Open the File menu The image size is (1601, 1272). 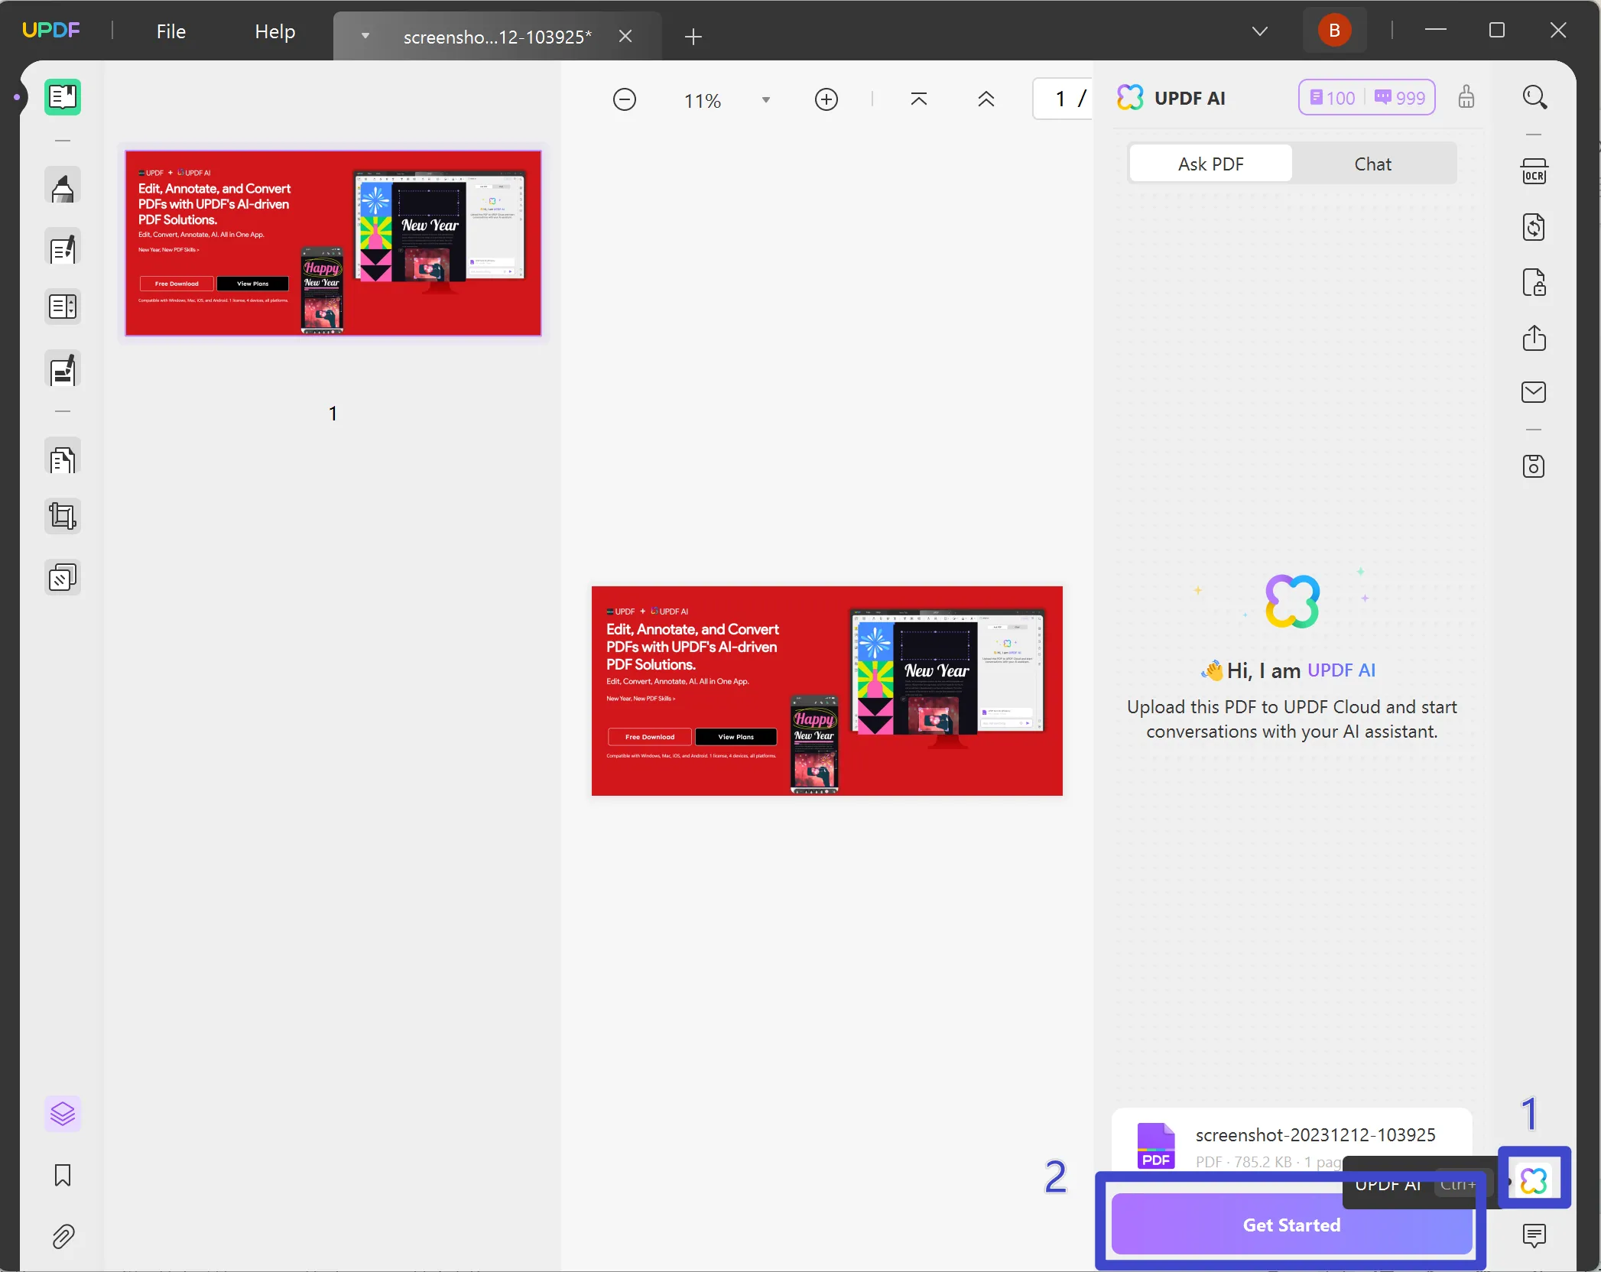click(171, 31)
